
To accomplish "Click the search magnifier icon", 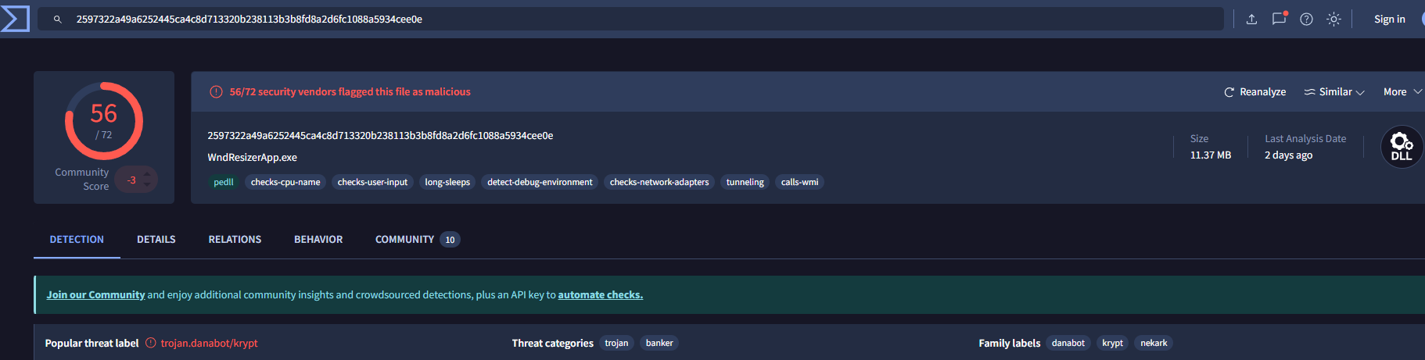I will tap(57, 20).
